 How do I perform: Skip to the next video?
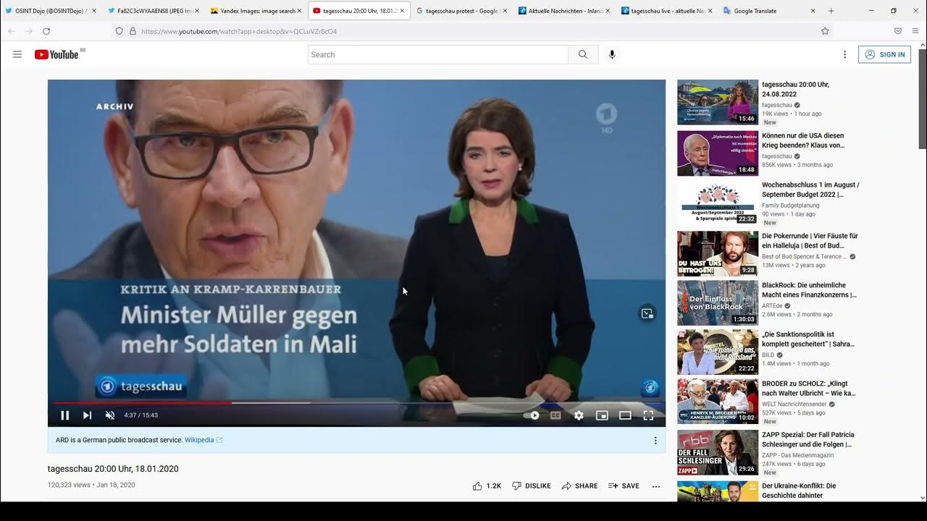click(x=87, y=415)
